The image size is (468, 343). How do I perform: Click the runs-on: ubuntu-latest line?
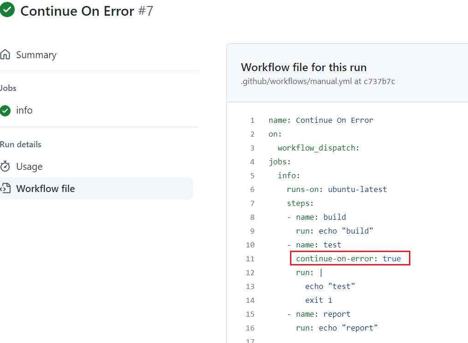coord(337,189)
